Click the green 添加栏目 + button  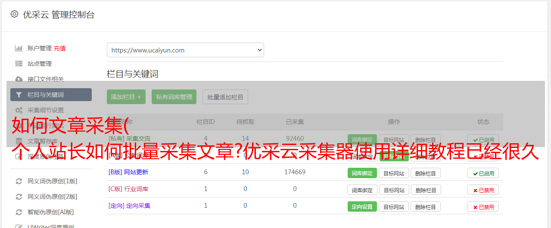[x=126, y=97]
